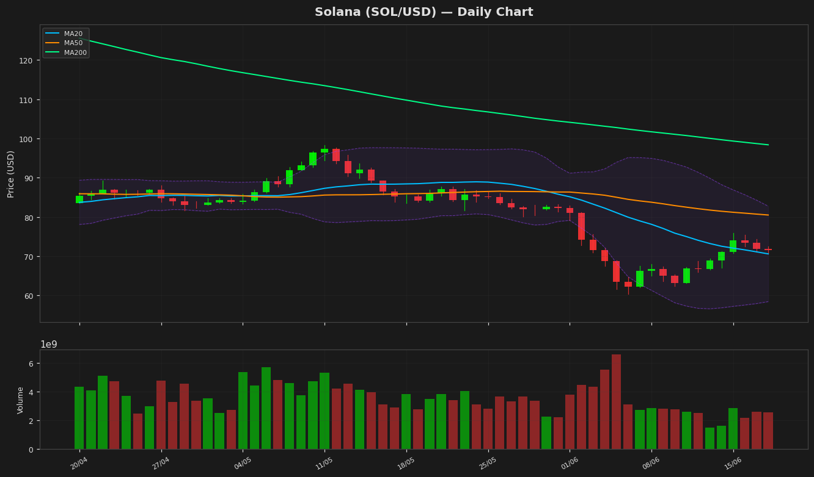This screenshot has width=814, height=477.
Task: Click the 18/05 date label
Action: 406,464
